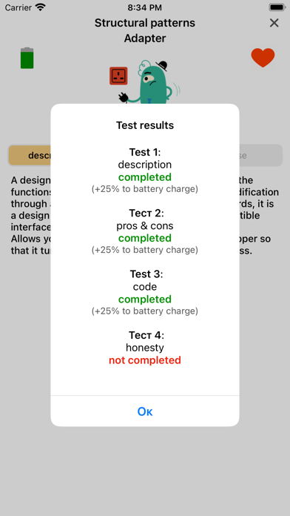The image size is (290, 516).
Task: Tap the red heart favorite icon
Action: [263, 58]
